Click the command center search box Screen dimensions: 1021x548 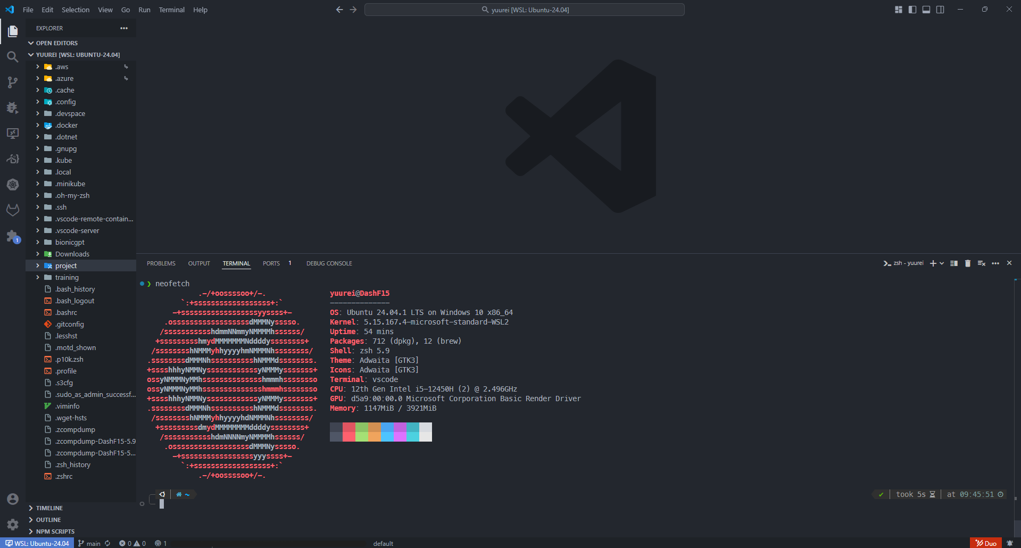(524, 10)
